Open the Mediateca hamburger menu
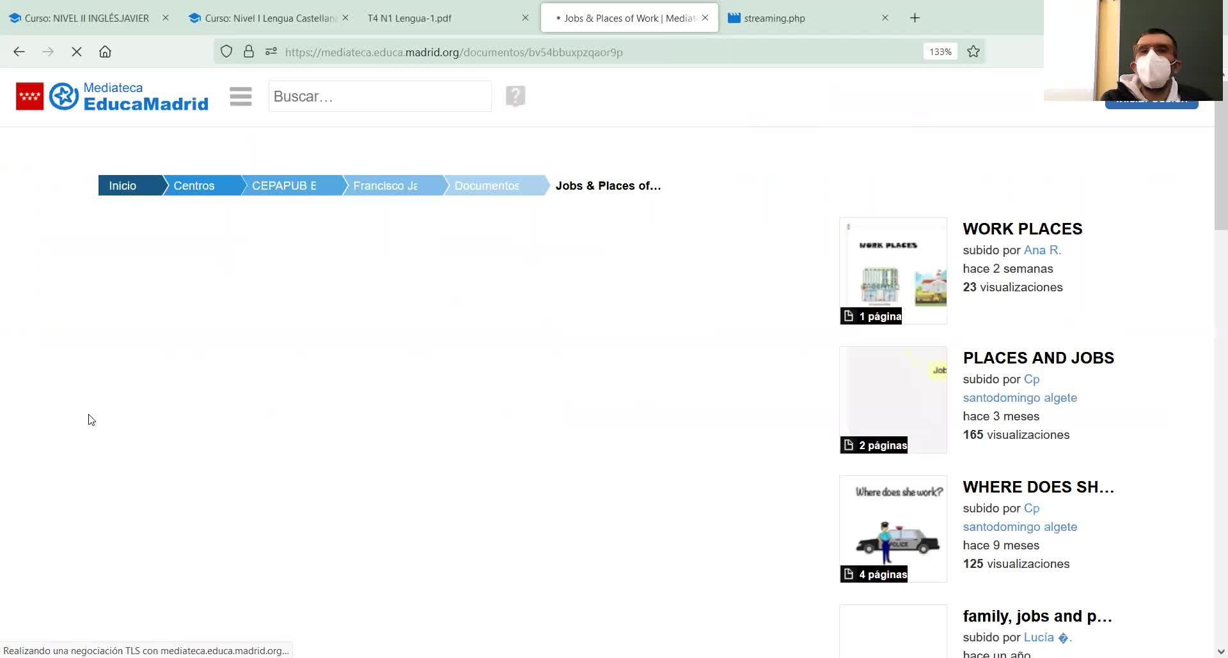This screenshot has height=658, width=1228. [x=240, y=96]
